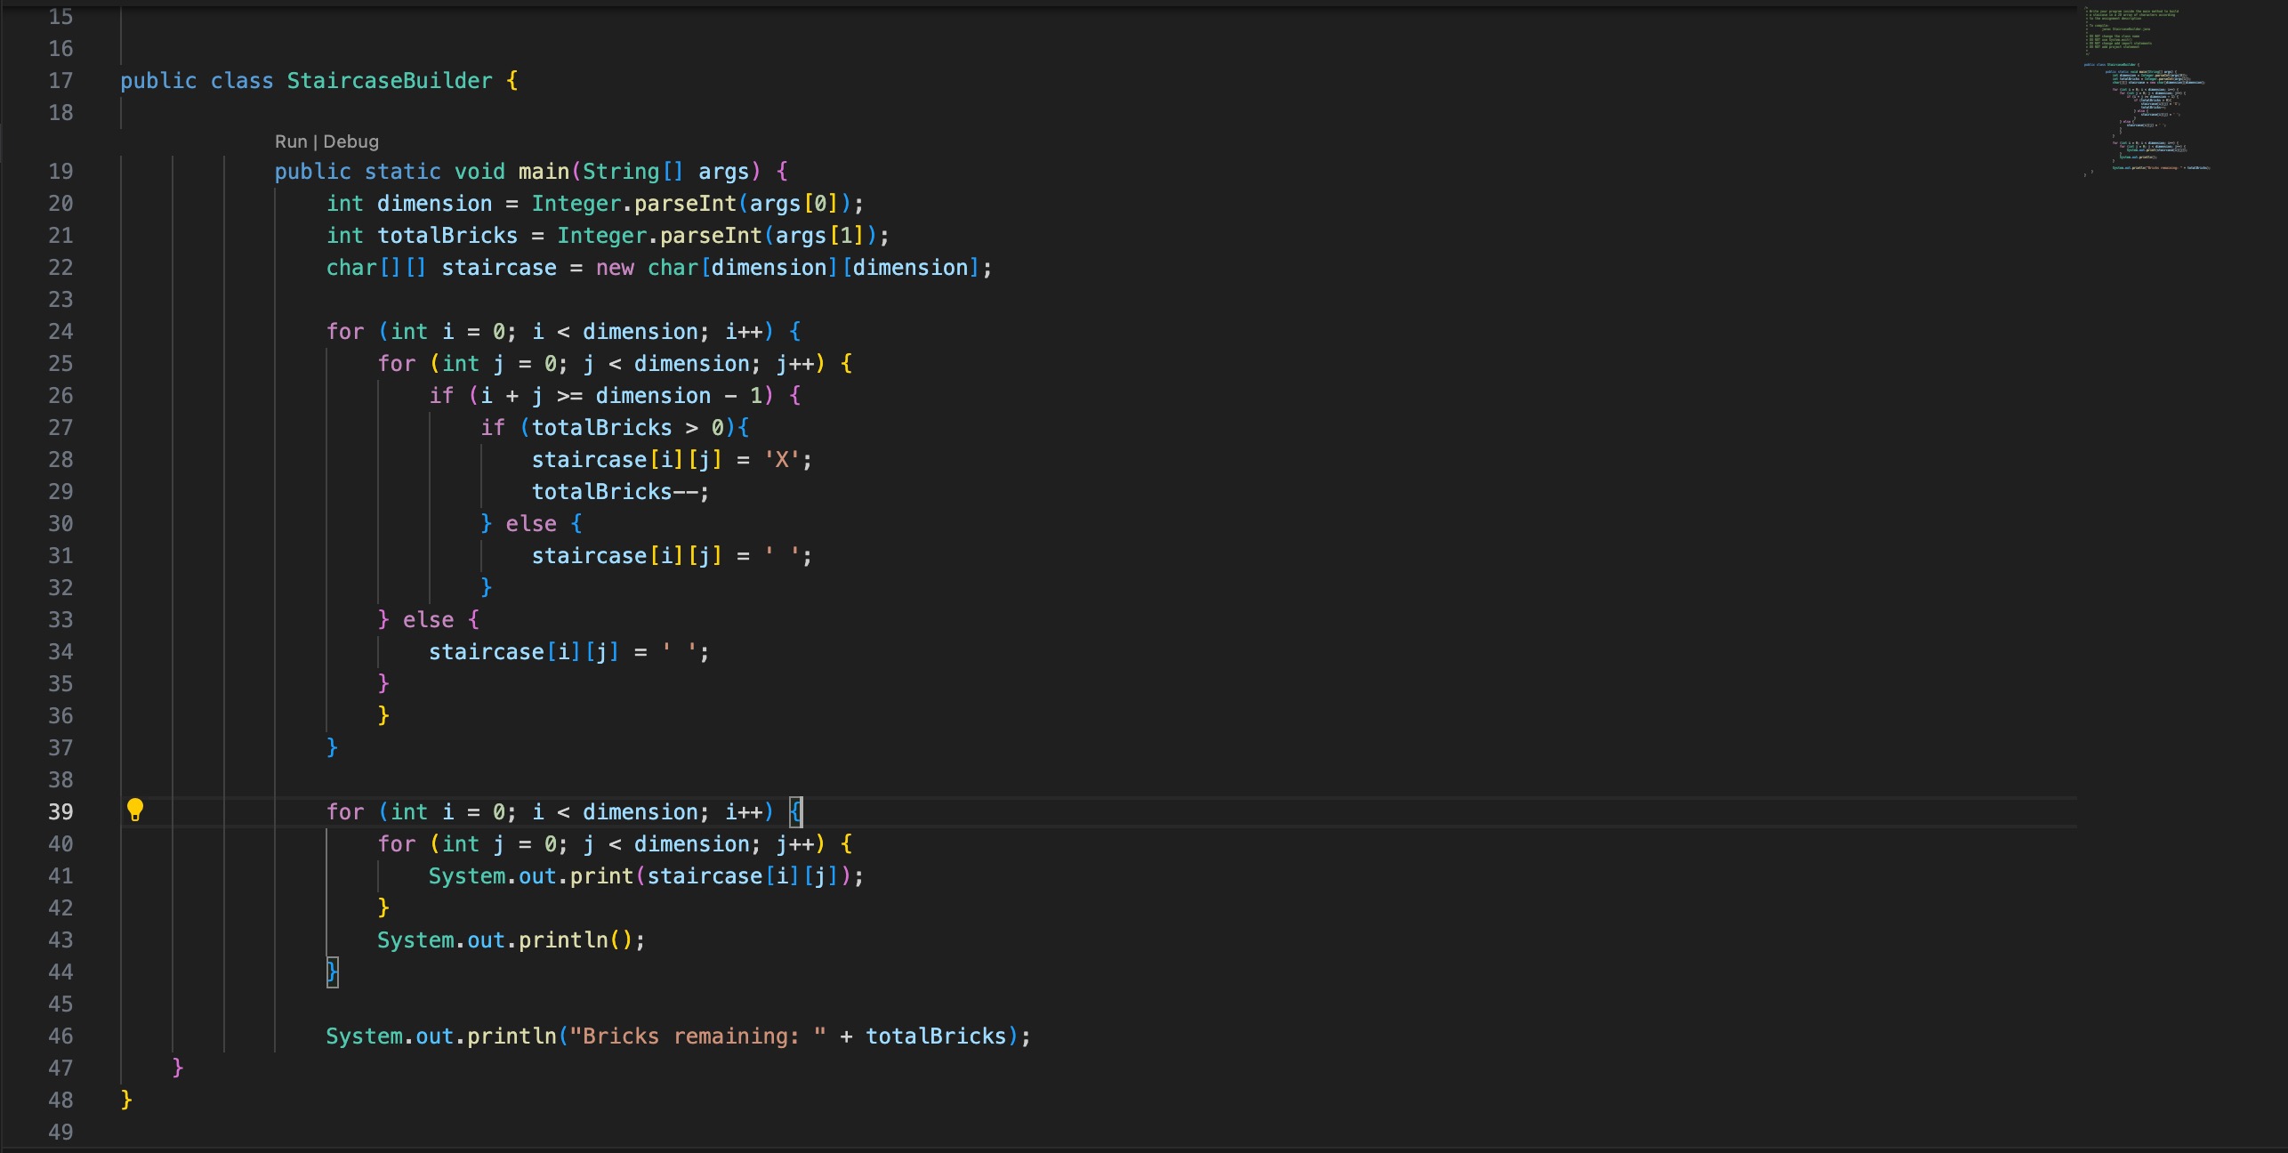The width and height of the screenshot is (2288, 1153).
Task: Click the lightbulb quick fix icon on line 39
Action: coord(135,811)
